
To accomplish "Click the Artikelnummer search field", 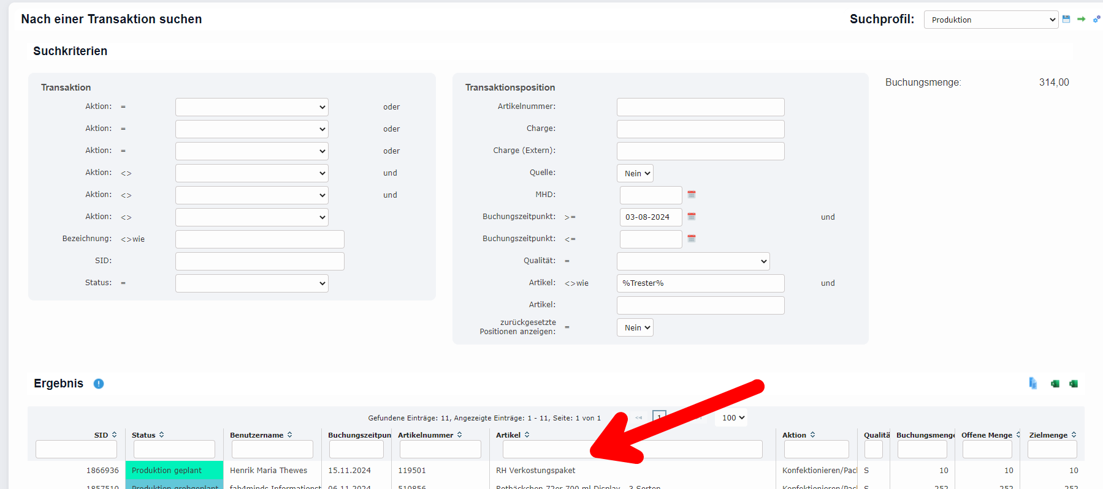I will point(700,107).
